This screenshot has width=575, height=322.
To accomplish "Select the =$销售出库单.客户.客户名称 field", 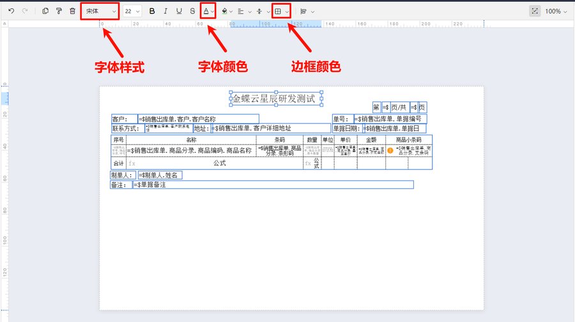I will tap(199, 119).
